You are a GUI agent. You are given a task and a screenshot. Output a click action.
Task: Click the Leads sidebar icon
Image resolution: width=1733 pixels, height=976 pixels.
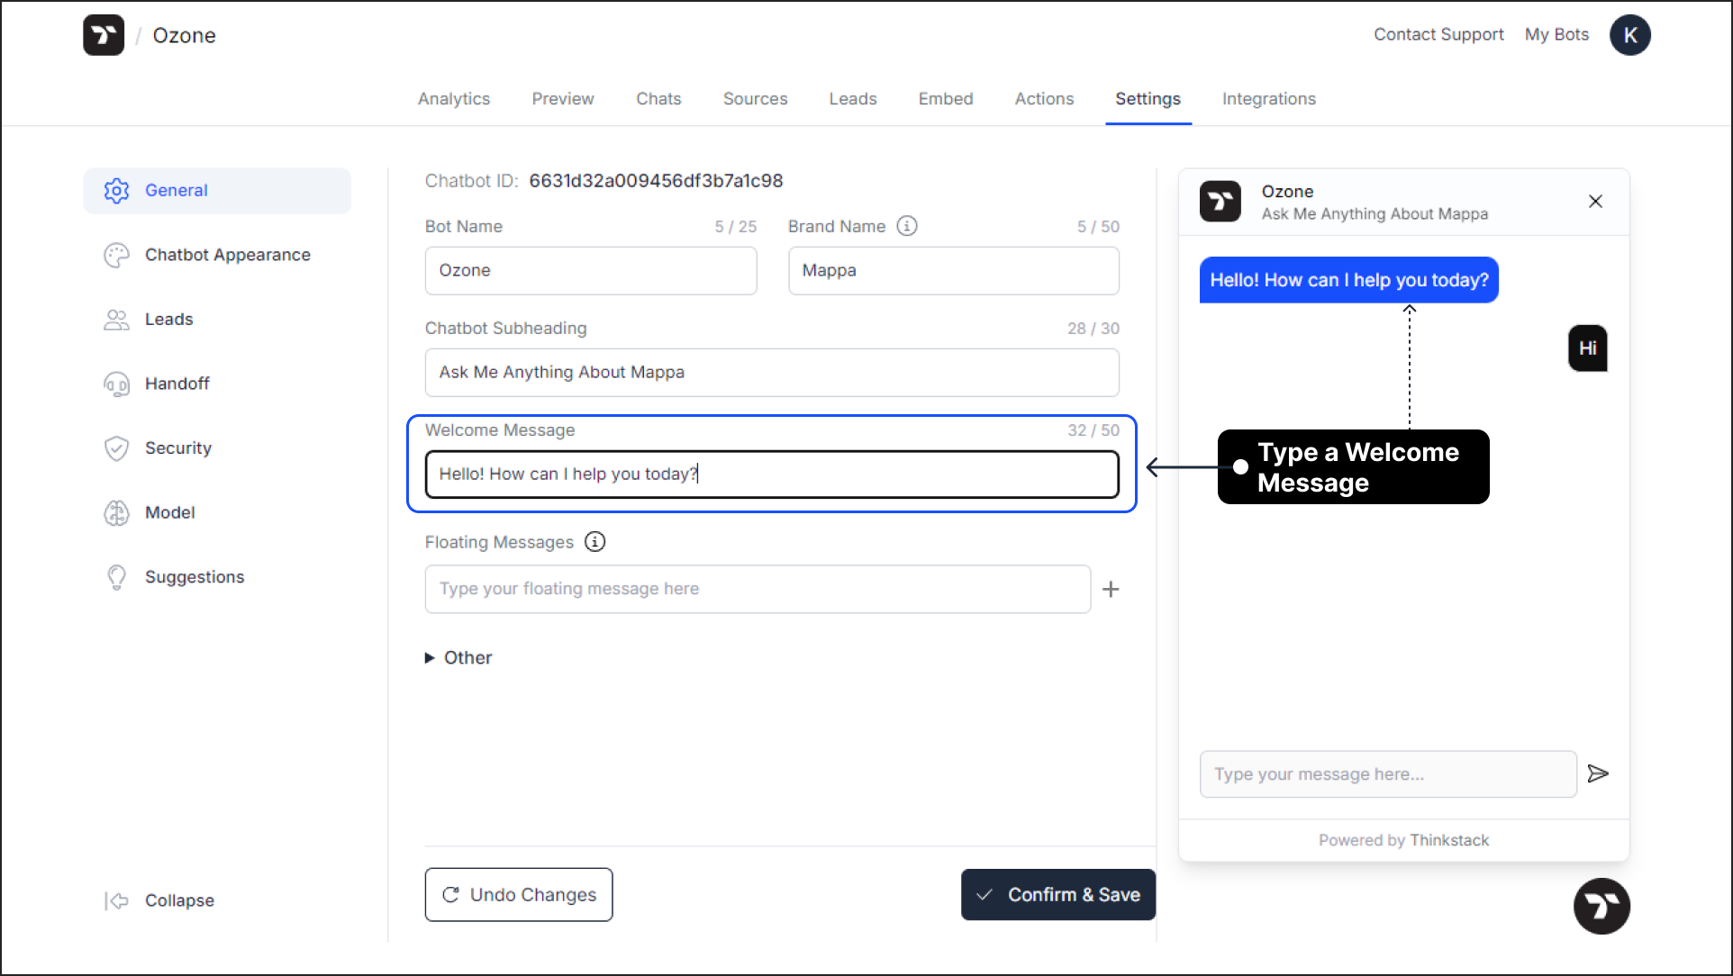pyautogui.click(x=115, y=319)
